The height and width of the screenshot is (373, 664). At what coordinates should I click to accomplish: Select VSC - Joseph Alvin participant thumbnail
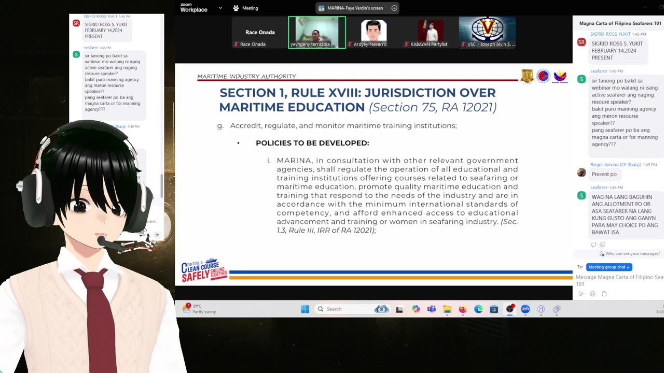[487, 32]
